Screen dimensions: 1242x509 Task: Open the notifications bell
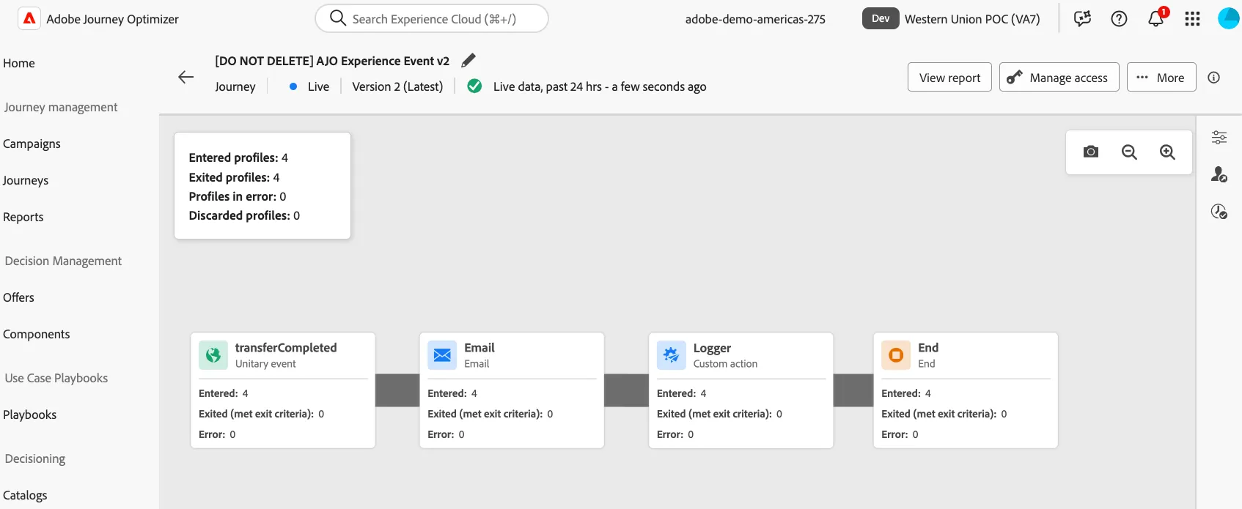point(1156,18)
